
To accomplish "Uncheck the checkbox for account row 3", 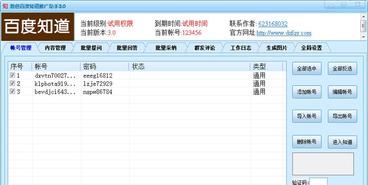I will (12, 91).
